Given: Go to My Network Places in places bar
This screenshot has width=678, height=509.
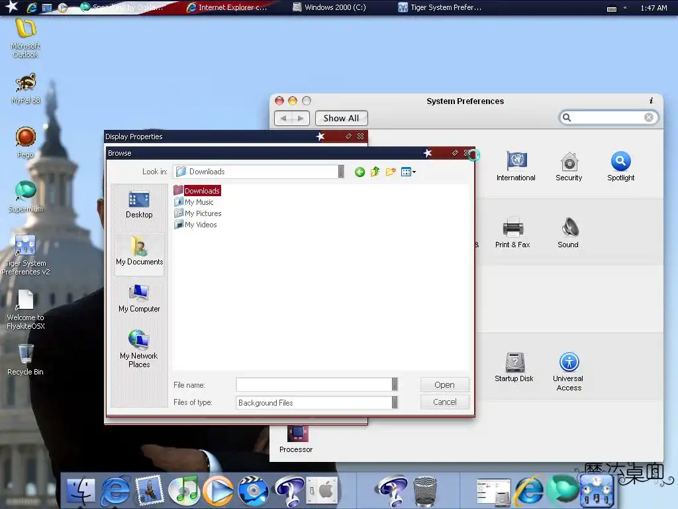Looking at the screenshot, I should coord(139,349).
